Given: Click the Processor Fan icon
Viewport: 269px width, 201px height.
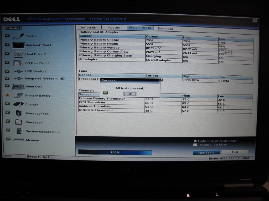Looking at the screenshot, I should [18, 113].
